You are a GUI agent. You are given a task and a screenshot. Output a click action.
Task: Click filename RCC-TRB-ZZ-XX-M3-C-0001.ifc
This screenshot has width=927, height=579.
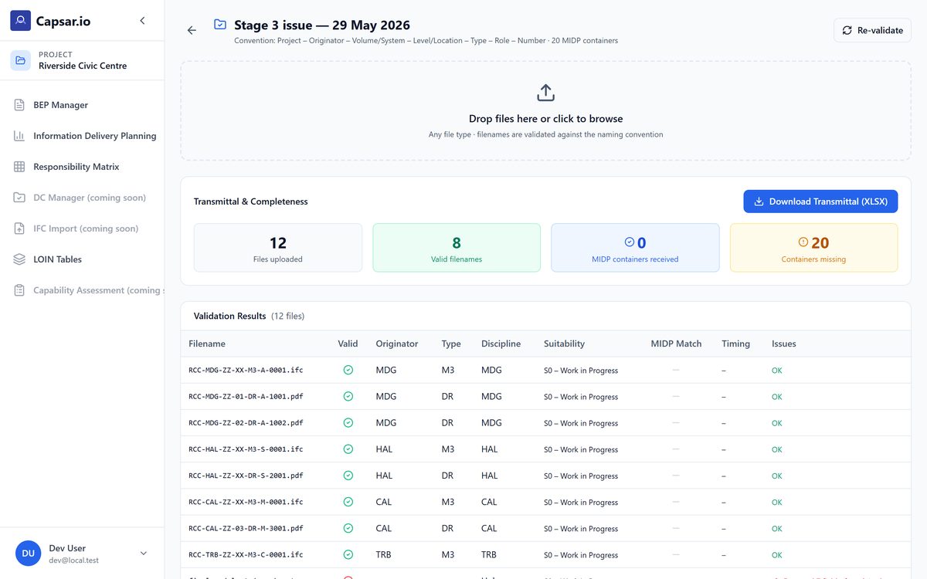[x=246, y=555]
